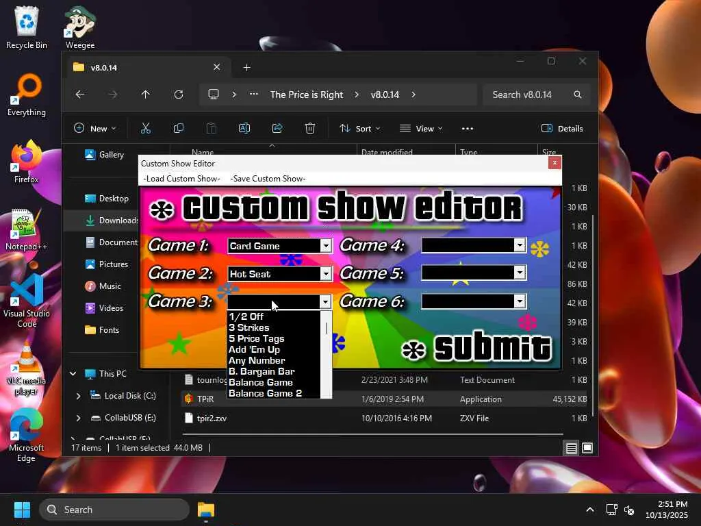Select the tpir2.zxv file row

click(x=385, y=418)
